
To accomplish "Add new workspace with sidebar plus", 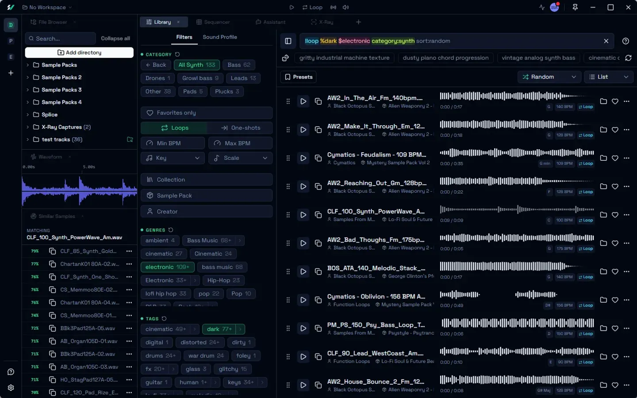I will click(11, 73).
